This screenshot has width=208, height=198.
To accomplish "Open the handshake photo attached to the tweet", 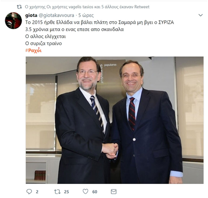I will click(x=115, y=120).
